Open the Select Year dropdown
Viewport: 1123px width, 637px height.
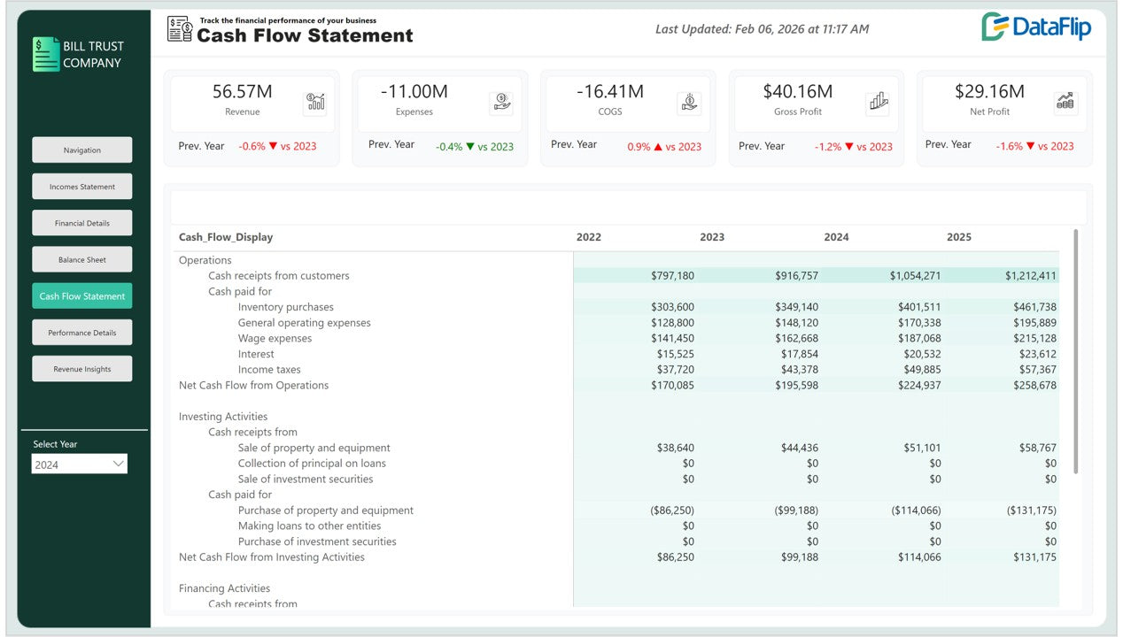pyautogui.click(x=79, y=464)
